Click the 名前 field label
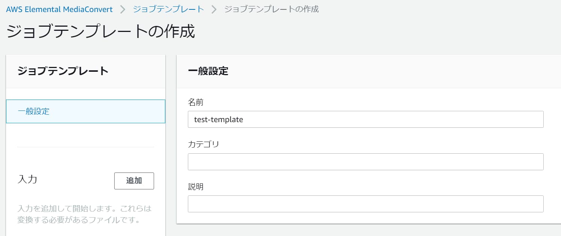561x236 pixels. click(195, 102)
